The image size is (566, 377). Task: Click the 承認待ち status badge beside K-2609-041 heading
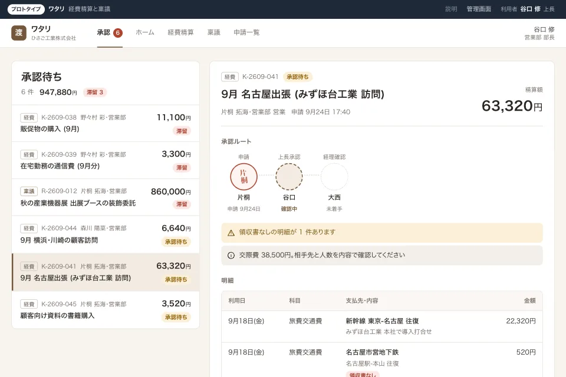click(297, 77)
